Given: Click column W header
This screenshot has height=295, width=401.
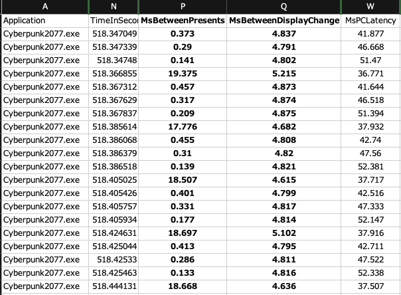Looking at the screenshot, I should pyautogui.click(x=370, y=7).
